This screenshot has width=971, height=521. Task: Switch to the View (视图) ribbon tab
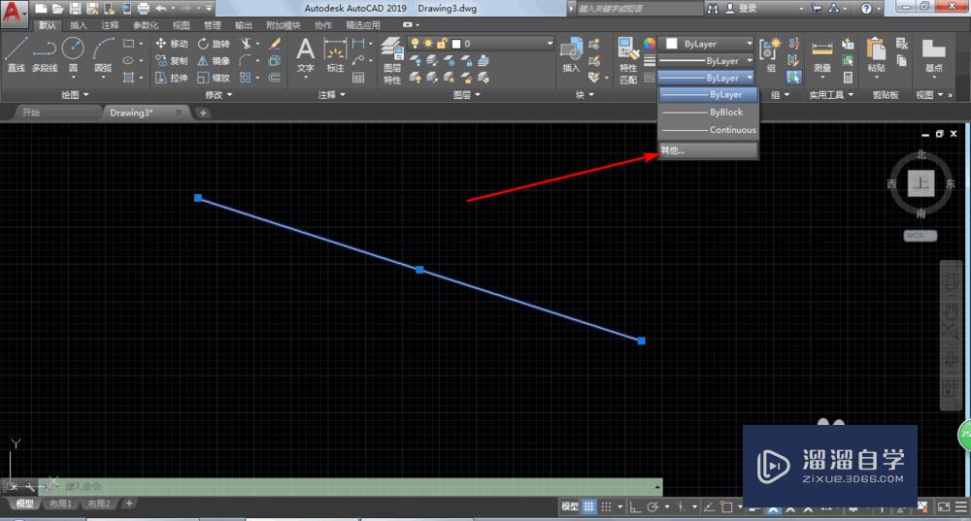pos(181,25)
